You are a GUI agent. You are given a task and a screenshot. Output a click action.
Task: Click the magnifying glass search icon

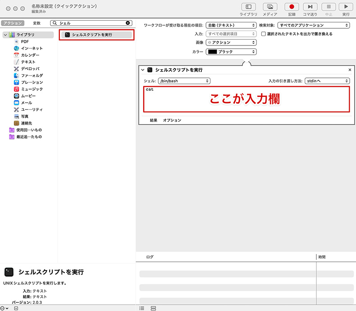coord(55,23)
